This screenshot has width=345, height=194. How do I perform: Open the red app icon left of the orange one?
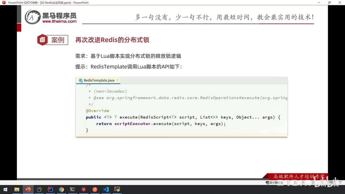(x=84, y=189)
